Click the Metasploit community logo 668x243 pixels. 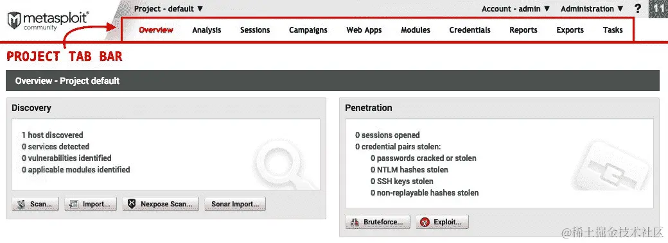[x=48, y=21]
